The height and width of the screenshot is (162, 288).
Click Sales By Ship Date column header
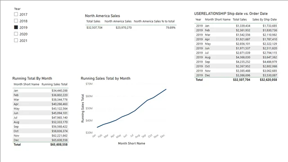(265, 19)
